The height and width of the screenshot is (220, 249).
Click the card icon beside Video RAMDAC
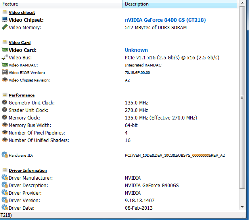(5, 65)
